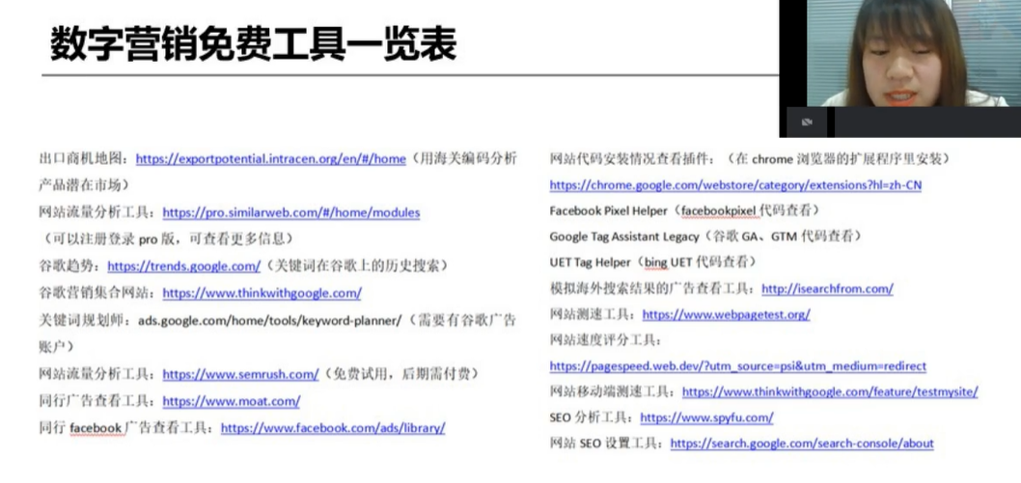
Task: Click the camera-off icon in video panel
Action: tap(807, 122)
